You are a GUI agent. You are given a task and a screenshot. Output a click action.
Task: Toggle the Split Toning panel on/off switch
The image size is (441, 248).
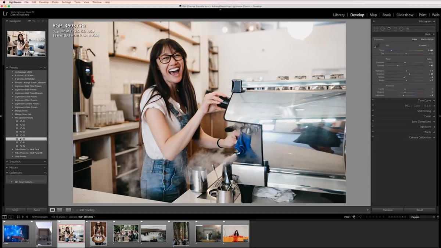click(373, 111)
